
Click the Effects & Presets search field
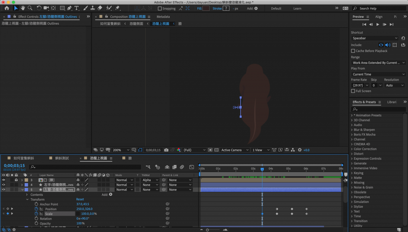[379, 109]
